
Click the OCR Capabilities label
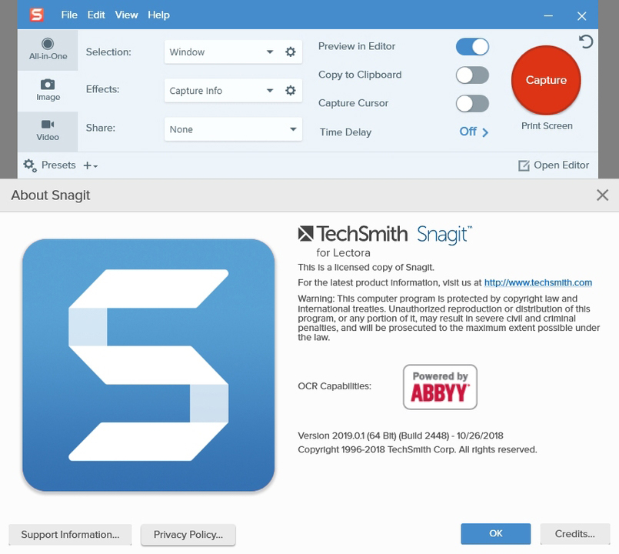334,386
